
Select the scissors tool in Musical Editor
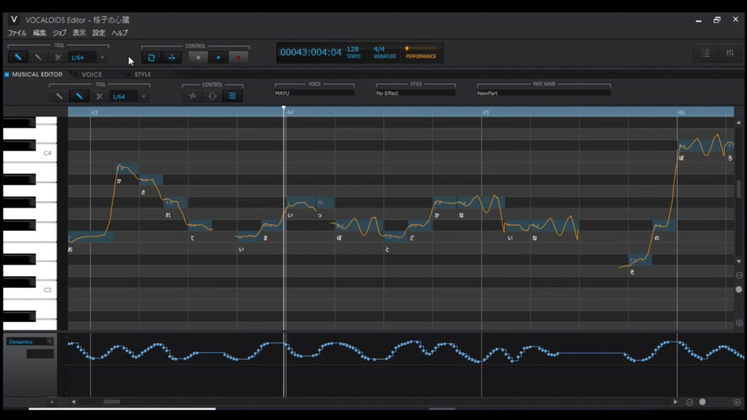coord(99,96)
